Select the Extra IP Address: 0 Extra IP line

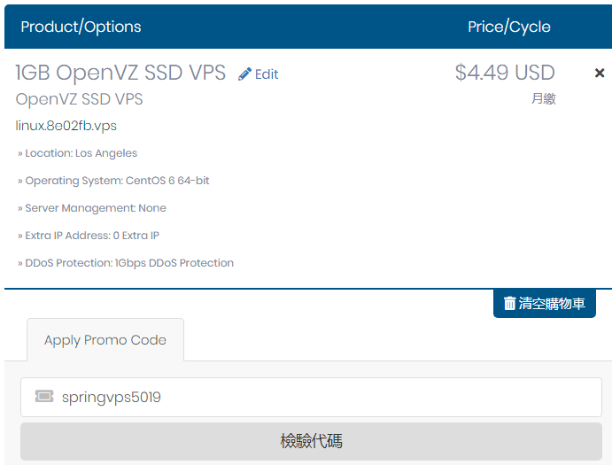coord(89,236)
